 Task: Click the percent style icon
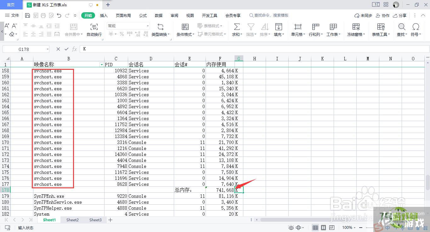pyautogui.click(x=122, y=34)
